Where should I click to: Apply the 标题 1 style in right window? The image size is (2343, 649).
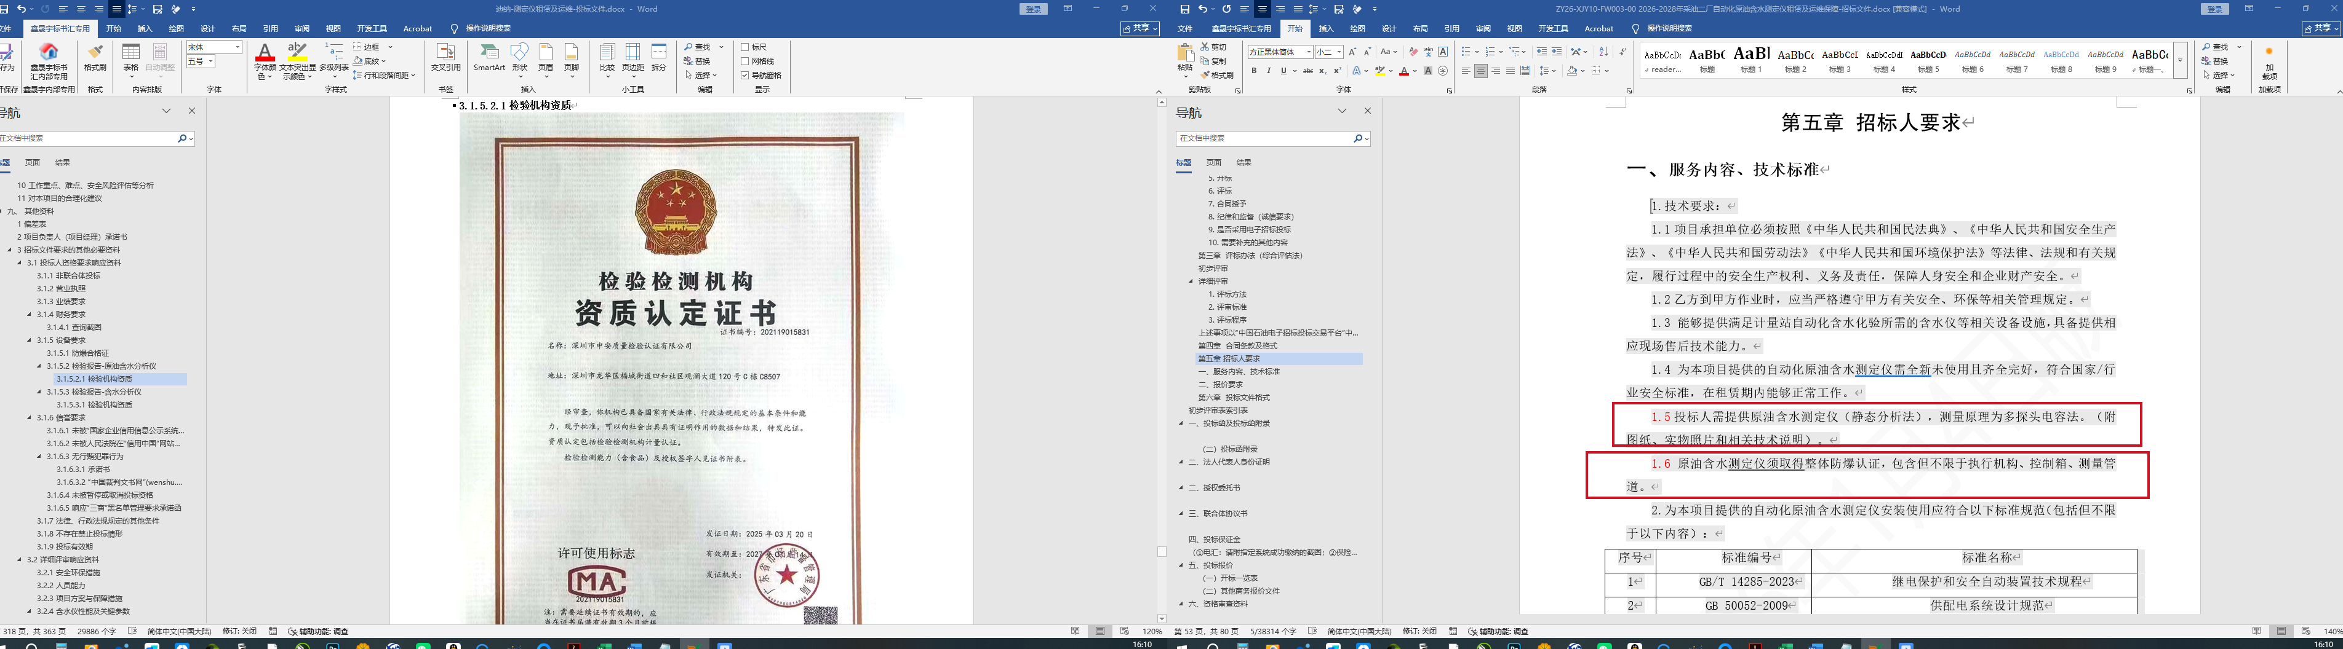point(1751,60)
